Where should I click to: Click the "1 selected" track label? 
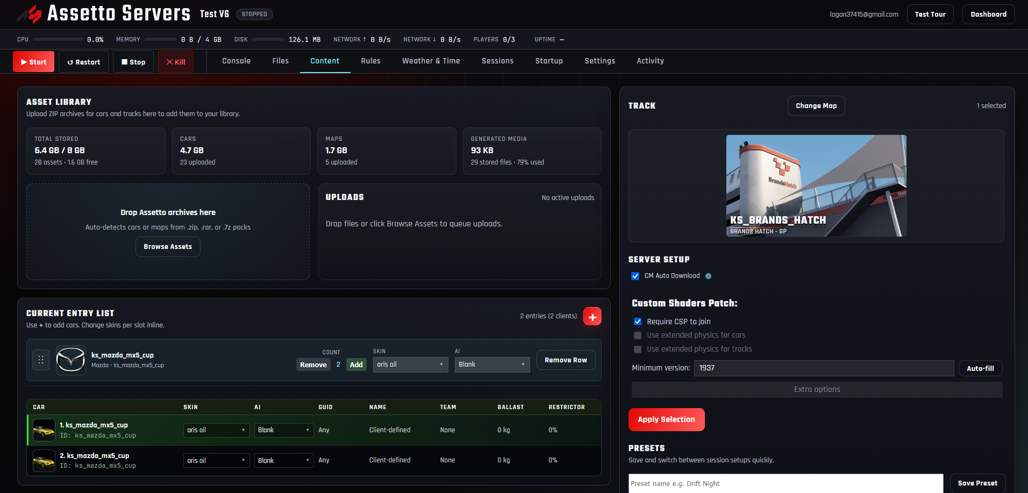(x=991, y=106)
